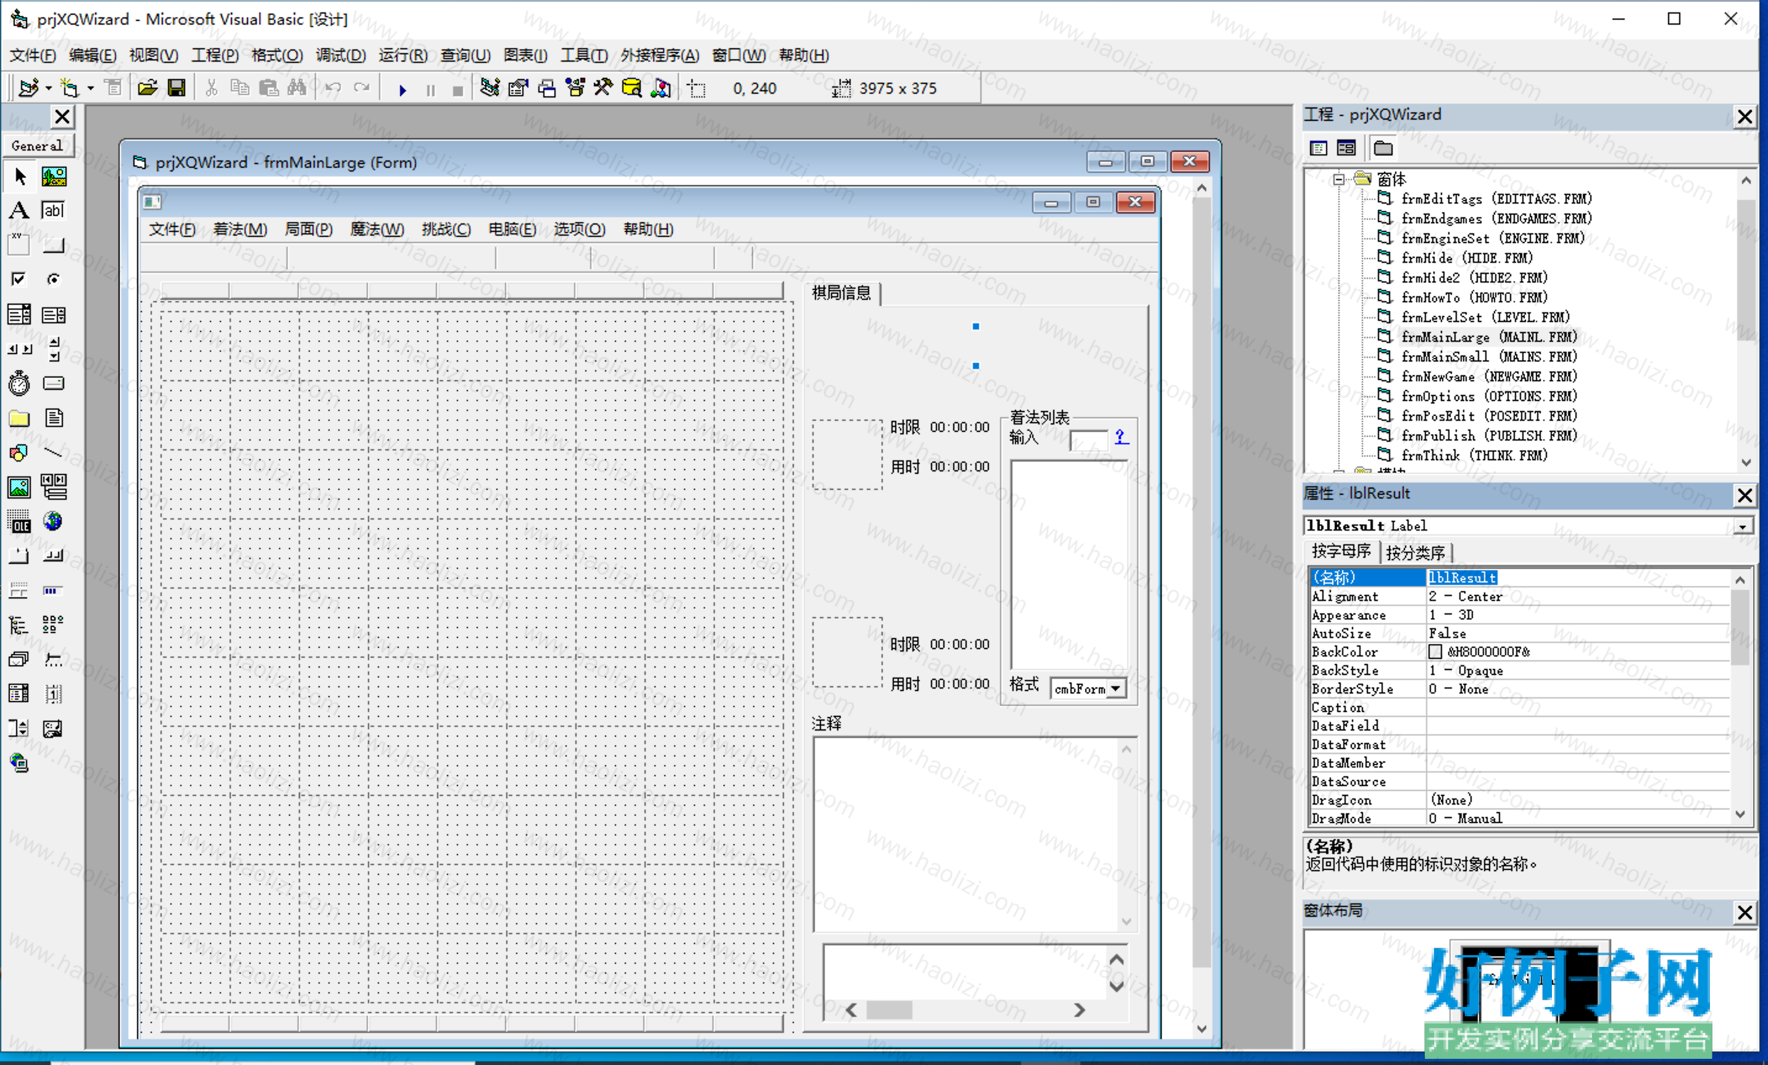1768x1065 pixels.
Task: Choose the OptionButton control tool in toolbox
Action: click(54, 279)
